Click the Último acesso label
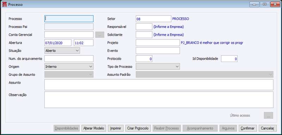The width and height of the screenshot is (282, 135). [x=240, y=115]
